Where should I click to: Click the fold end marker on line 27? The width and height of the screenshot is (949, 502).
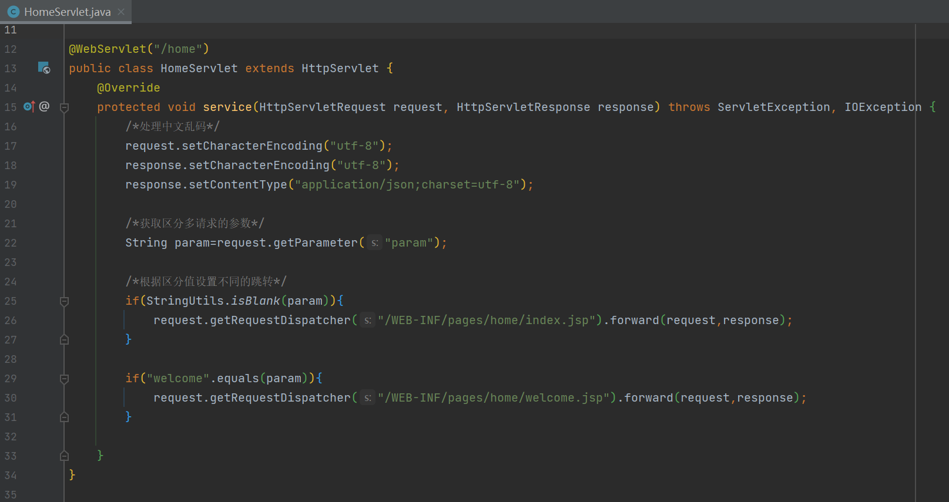pyautogui.click(x=65, y=339)
